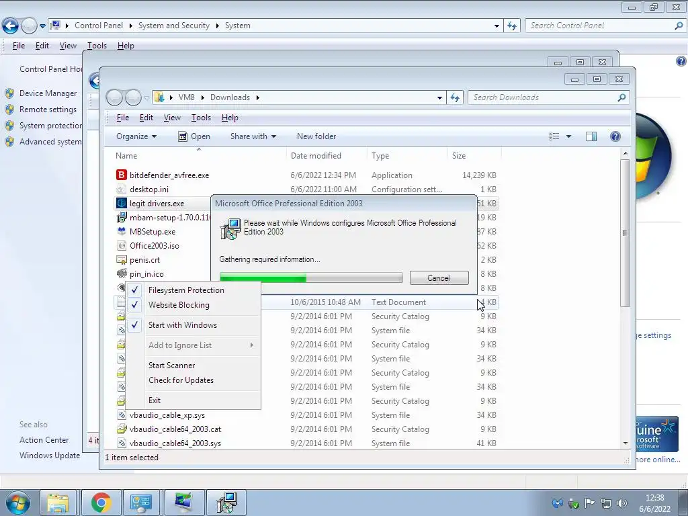Toggle the preview pane icon
This screenshot has width=688, height=516.
[591, 136]
